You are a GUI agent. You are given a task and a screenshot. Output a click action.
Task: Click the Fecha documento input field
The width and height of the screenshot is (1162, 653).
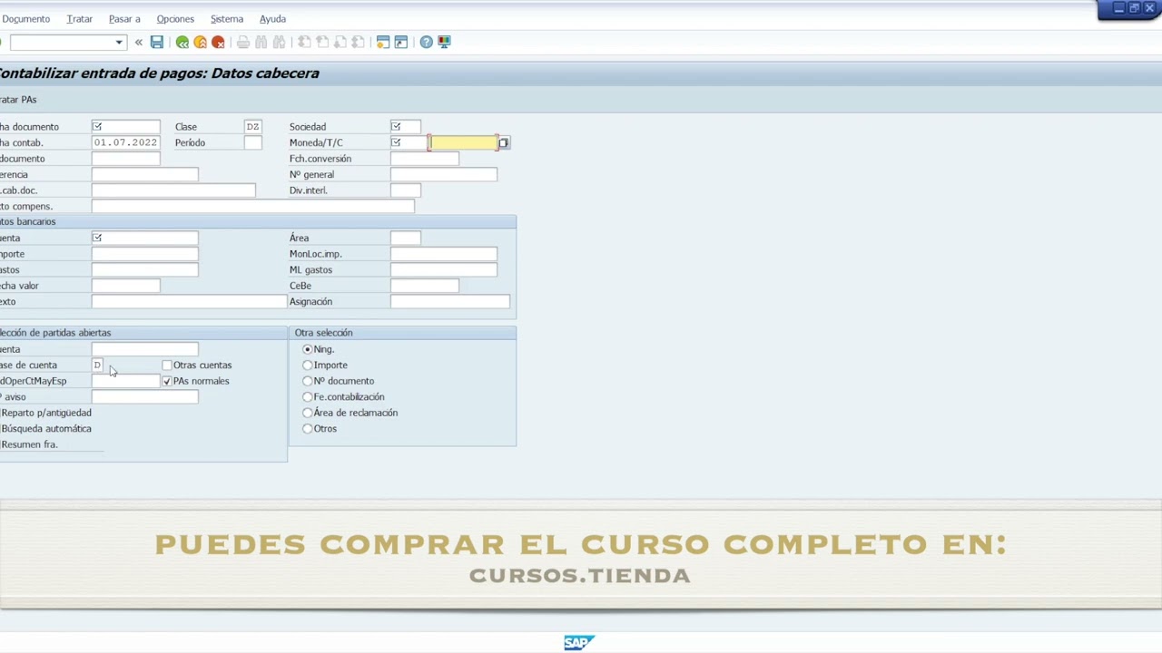[x=126, y=127]
